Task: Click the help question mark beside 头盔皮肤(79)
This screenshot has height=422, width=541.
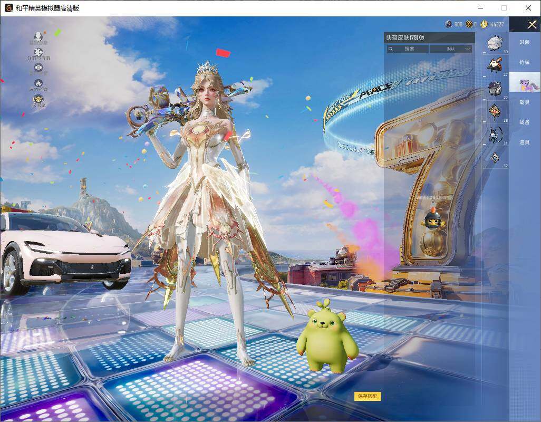Action: [x=422, y=37]
